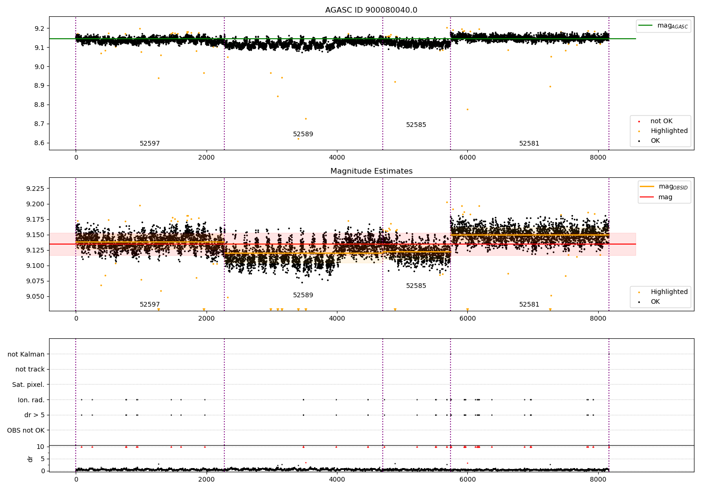This screenshot has height=490, width=701.
Task: Click obsid label 52597 in the top plot
Action: pos(150,144)
